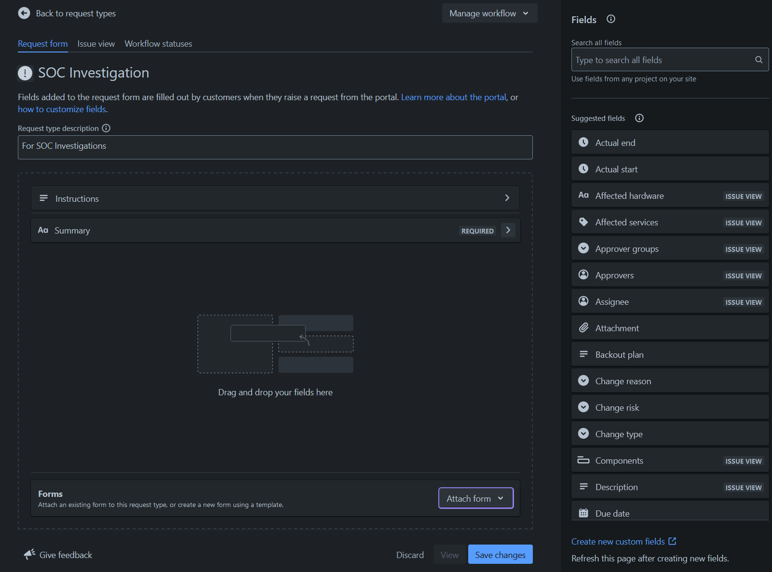
Task: Expand the Instructions section
Action: pos(507,198)
